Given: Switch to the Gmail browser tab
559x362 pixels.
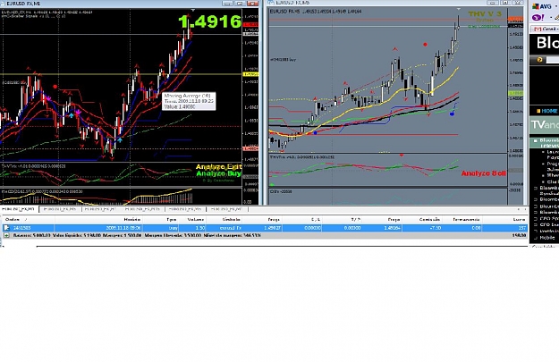Looking at the screenshot, I should pos(545,29).
